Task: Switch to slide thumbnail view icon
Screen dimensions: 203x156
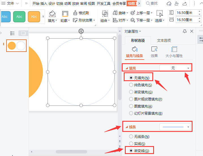Action: point(23,33)
